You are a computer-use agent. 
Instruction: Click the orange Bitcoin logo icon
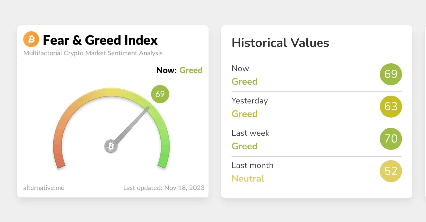[31, 40]
